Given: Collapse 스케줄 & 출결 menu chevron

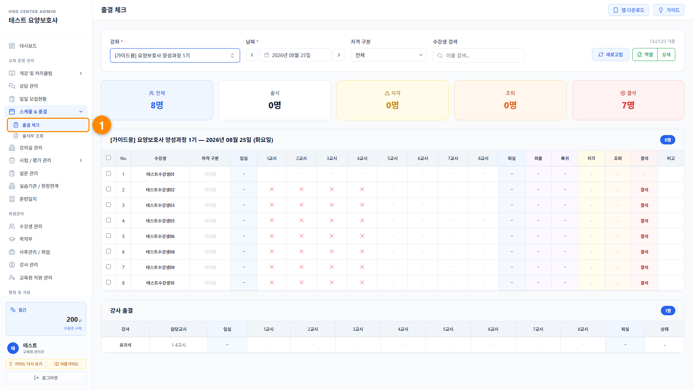Looking at the screenshot, I should 81,112.
